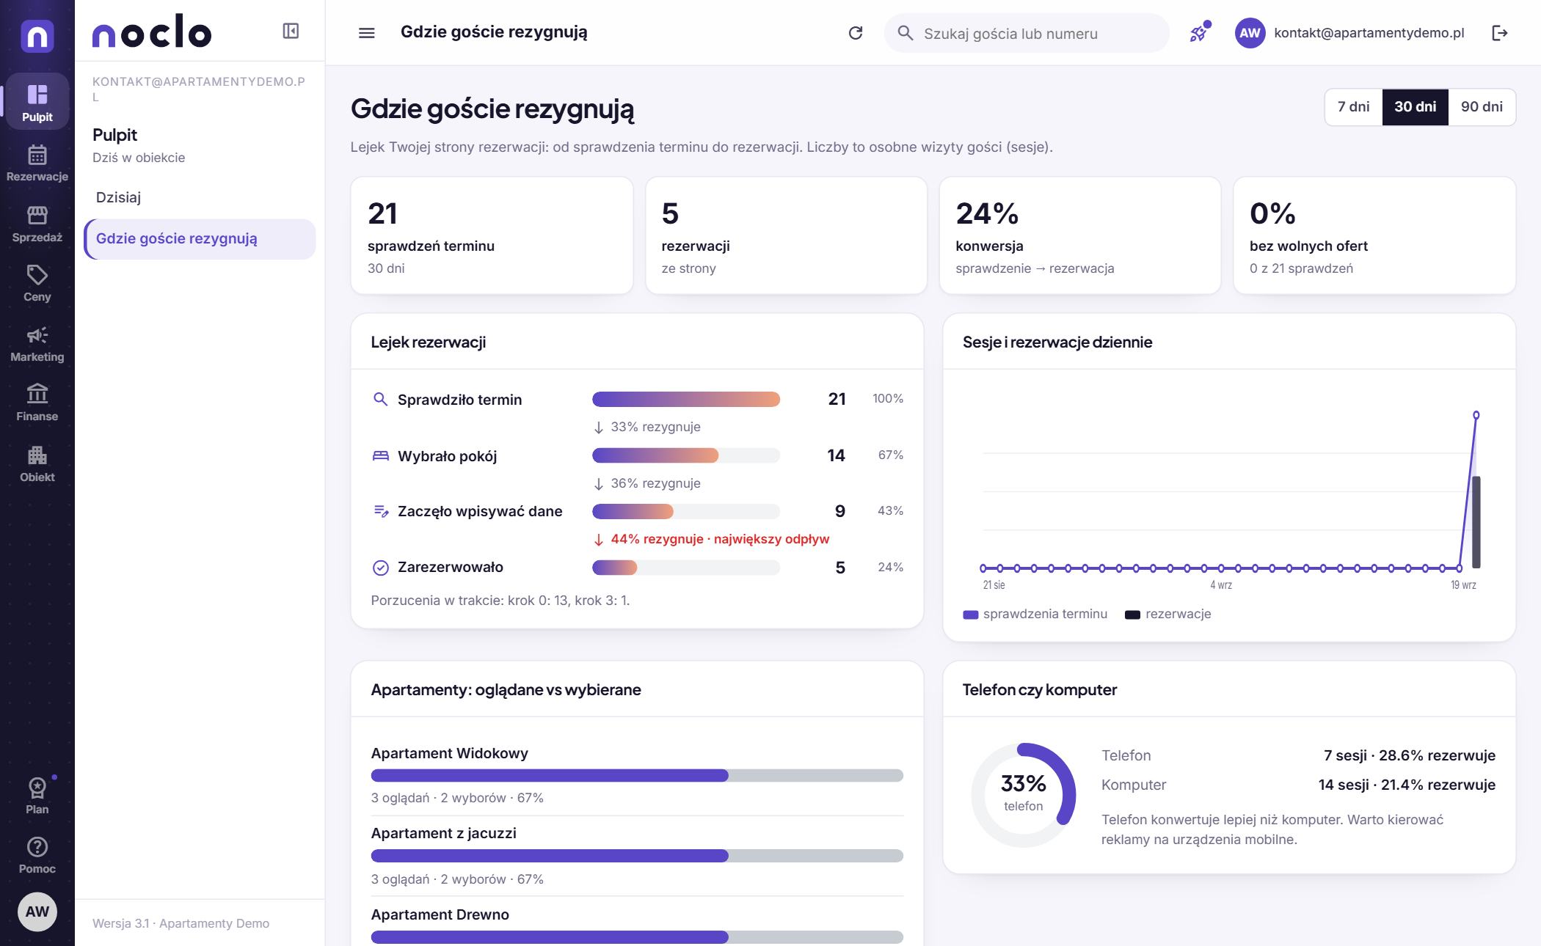Select the Gdzie goście rezygnują submenu item
This screenshot has height=946, width=1541.
pos(200,239)
